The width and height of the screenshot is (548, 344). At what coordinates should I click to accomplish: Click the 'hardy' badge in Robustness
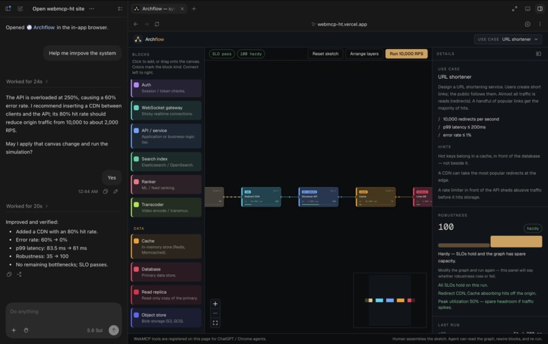click(532, 228)
